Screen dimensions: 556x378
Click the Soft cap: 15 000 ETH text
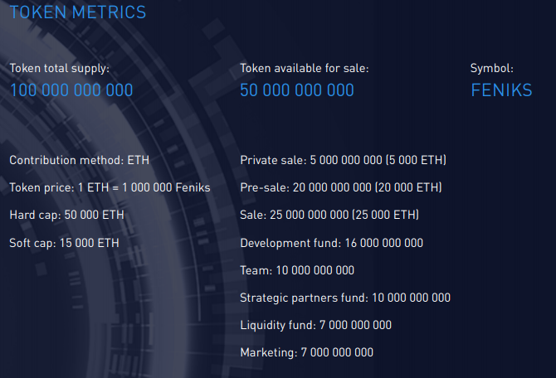[64, 243]
